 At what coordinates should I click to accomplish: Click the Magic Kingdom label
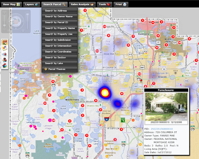(49, 145)
